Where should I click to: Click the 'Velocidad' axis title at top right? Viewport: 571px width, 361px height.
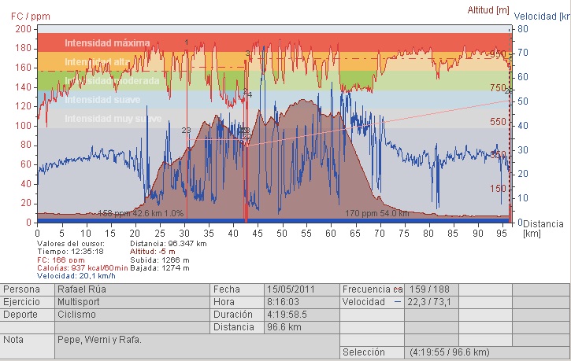542,17
